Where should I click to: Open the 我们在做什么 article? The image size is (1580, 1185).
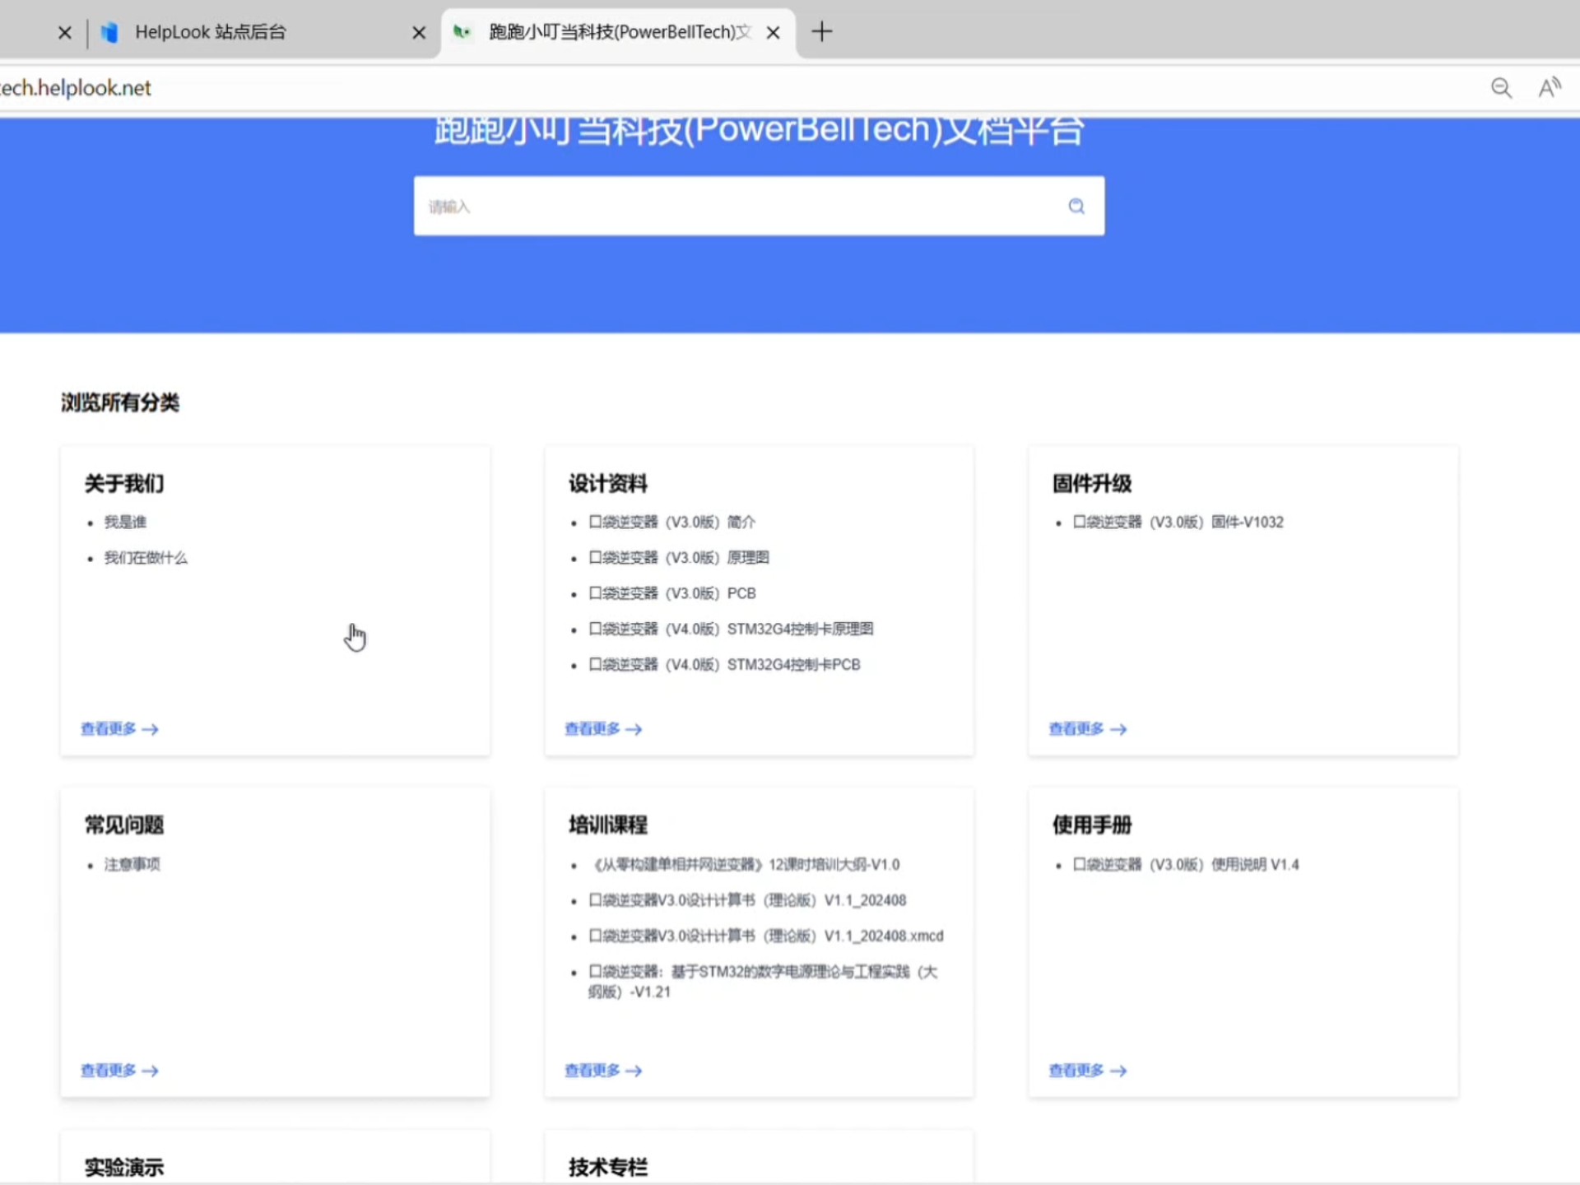click(146, 558)
